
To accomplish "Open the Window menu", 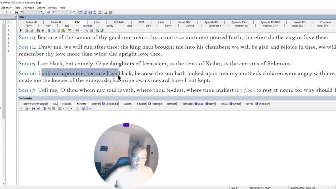I will pos(52,8).
